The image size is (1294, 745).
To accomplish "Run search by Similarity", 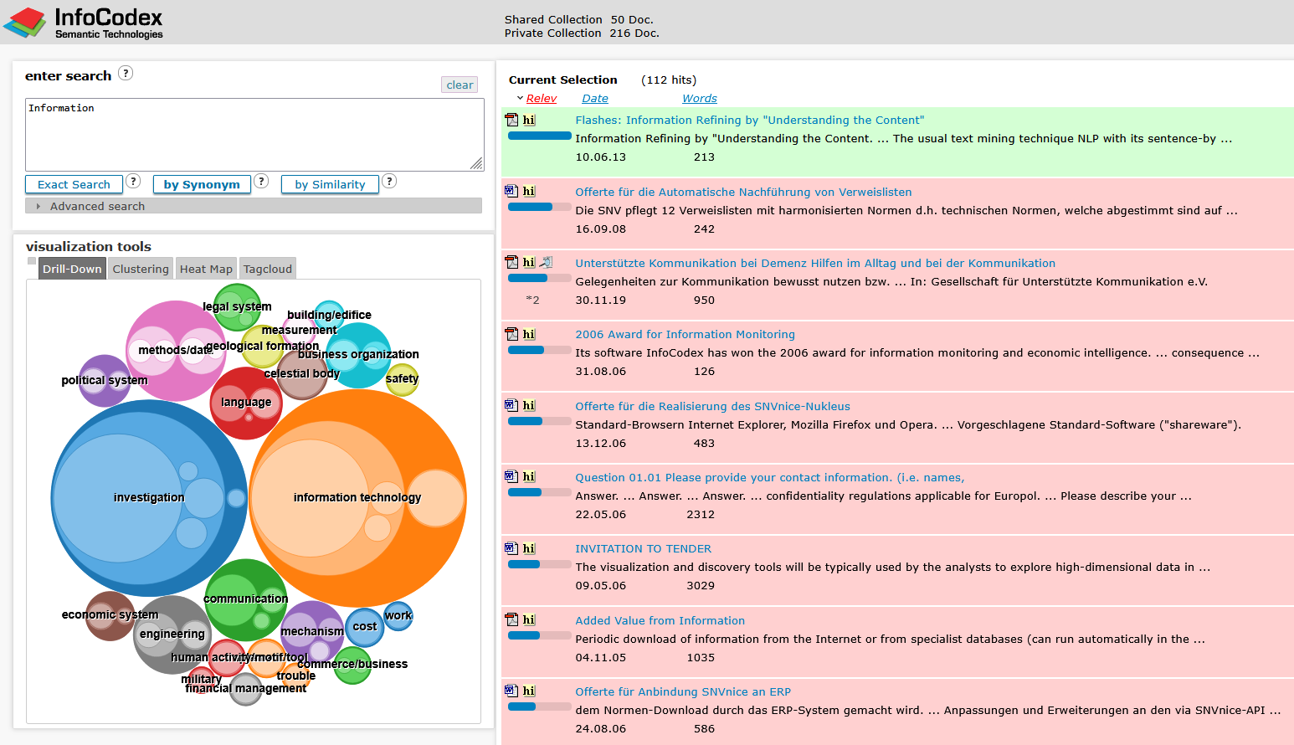I will pos(330,184).
